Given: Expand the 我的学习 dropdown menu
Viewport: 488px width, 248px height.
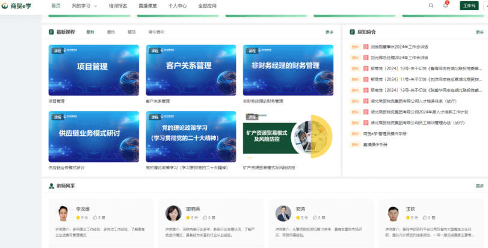Looking at the screenshot, I should [x=84, y=5].
